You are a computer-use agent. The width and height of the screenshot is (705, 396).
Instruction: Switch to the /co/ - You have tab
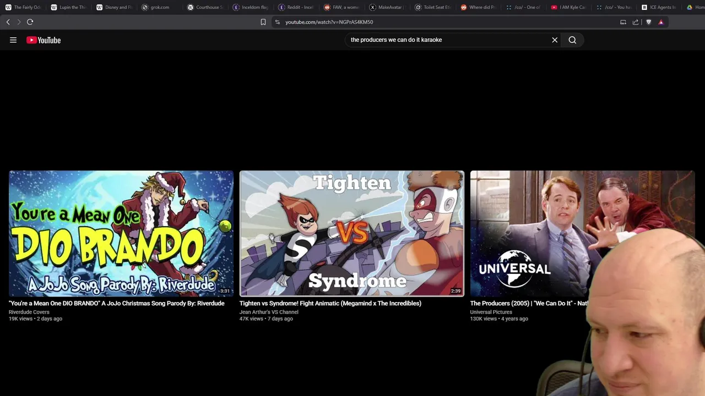coord(614,7)
